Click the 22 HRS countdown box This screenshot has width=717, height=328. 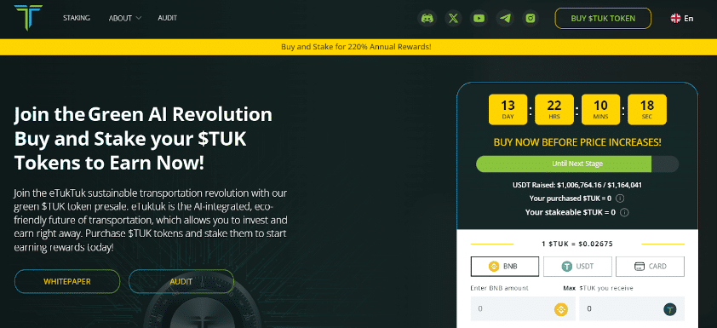(554, 109)
